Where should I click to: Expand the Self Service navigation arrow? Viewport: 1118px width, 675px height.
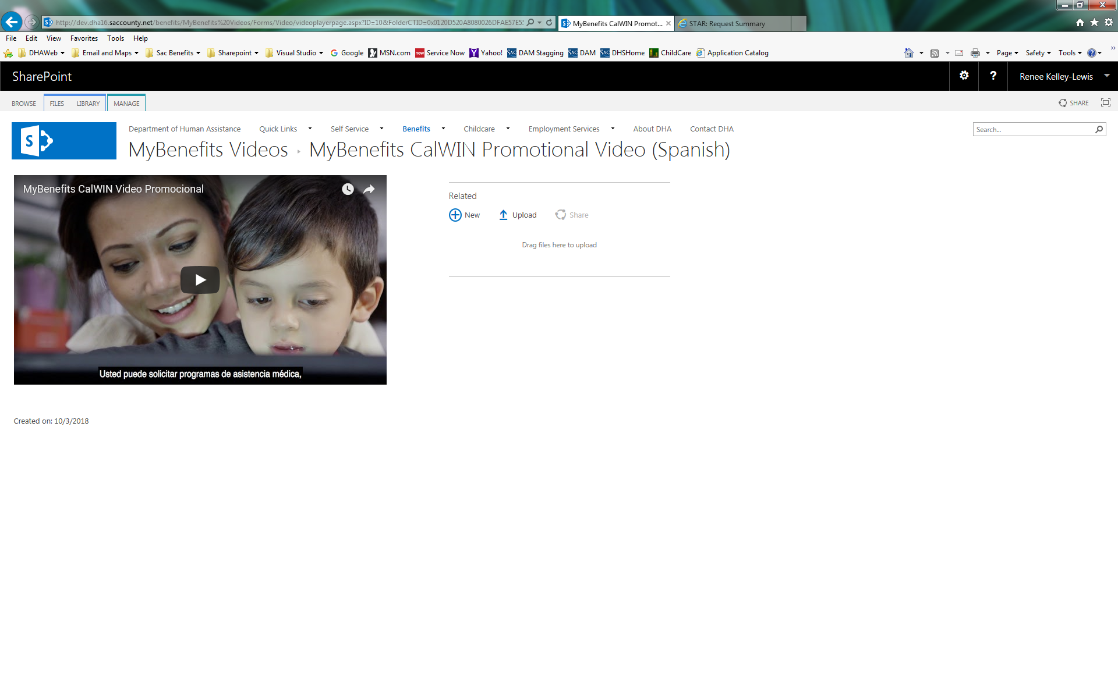pyautogui.click(x=381, y=129)
